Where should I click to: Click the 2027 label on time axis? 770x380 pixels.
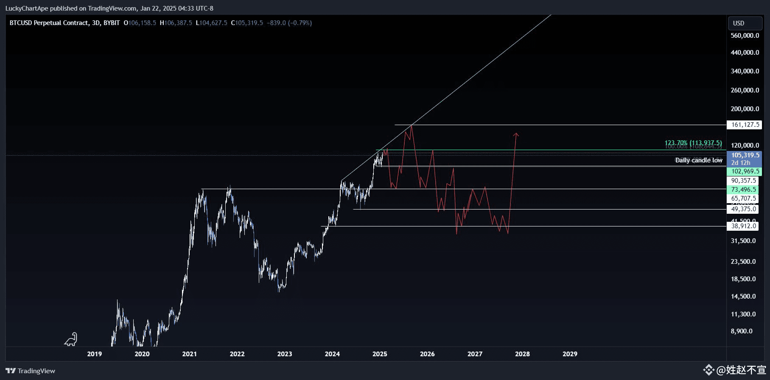(475, 354)
